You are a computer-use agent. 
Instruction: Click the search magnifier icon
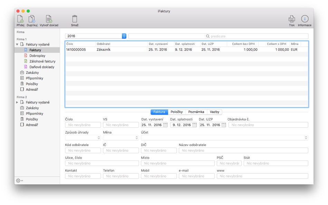click(x=208, y=36)
